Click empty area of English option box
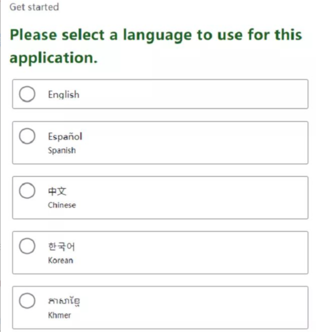 (x=200, y=94)
